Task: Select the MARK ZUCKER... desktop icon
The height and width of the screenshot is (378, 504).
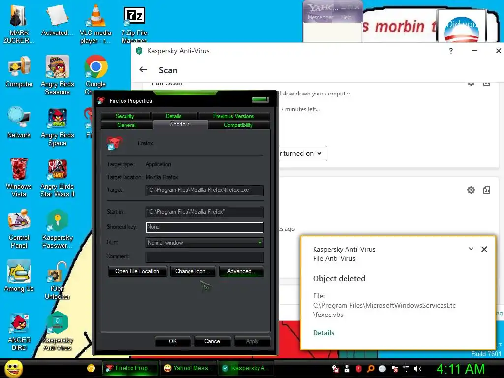Action: coord(19,24)
